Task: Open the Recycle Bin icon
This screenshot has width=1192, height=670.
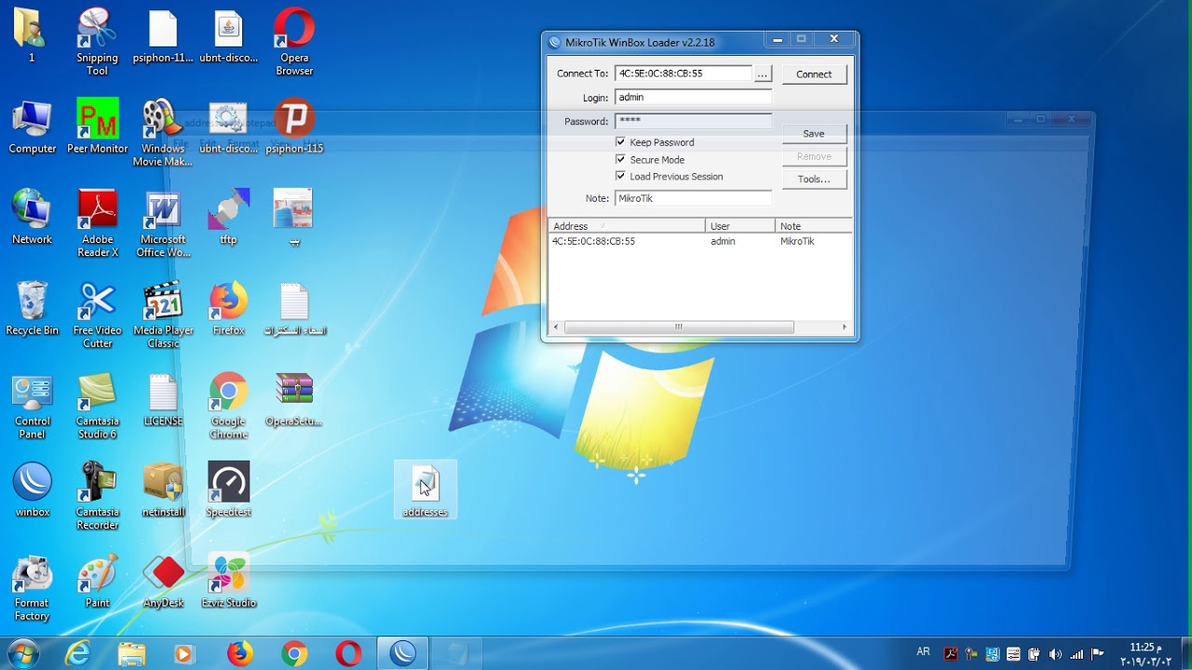Action: point(32,308)
